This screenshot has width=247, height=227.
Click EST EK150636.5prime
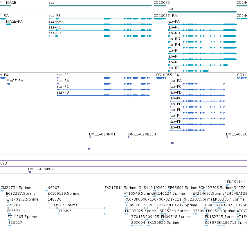tap(163, 223)
